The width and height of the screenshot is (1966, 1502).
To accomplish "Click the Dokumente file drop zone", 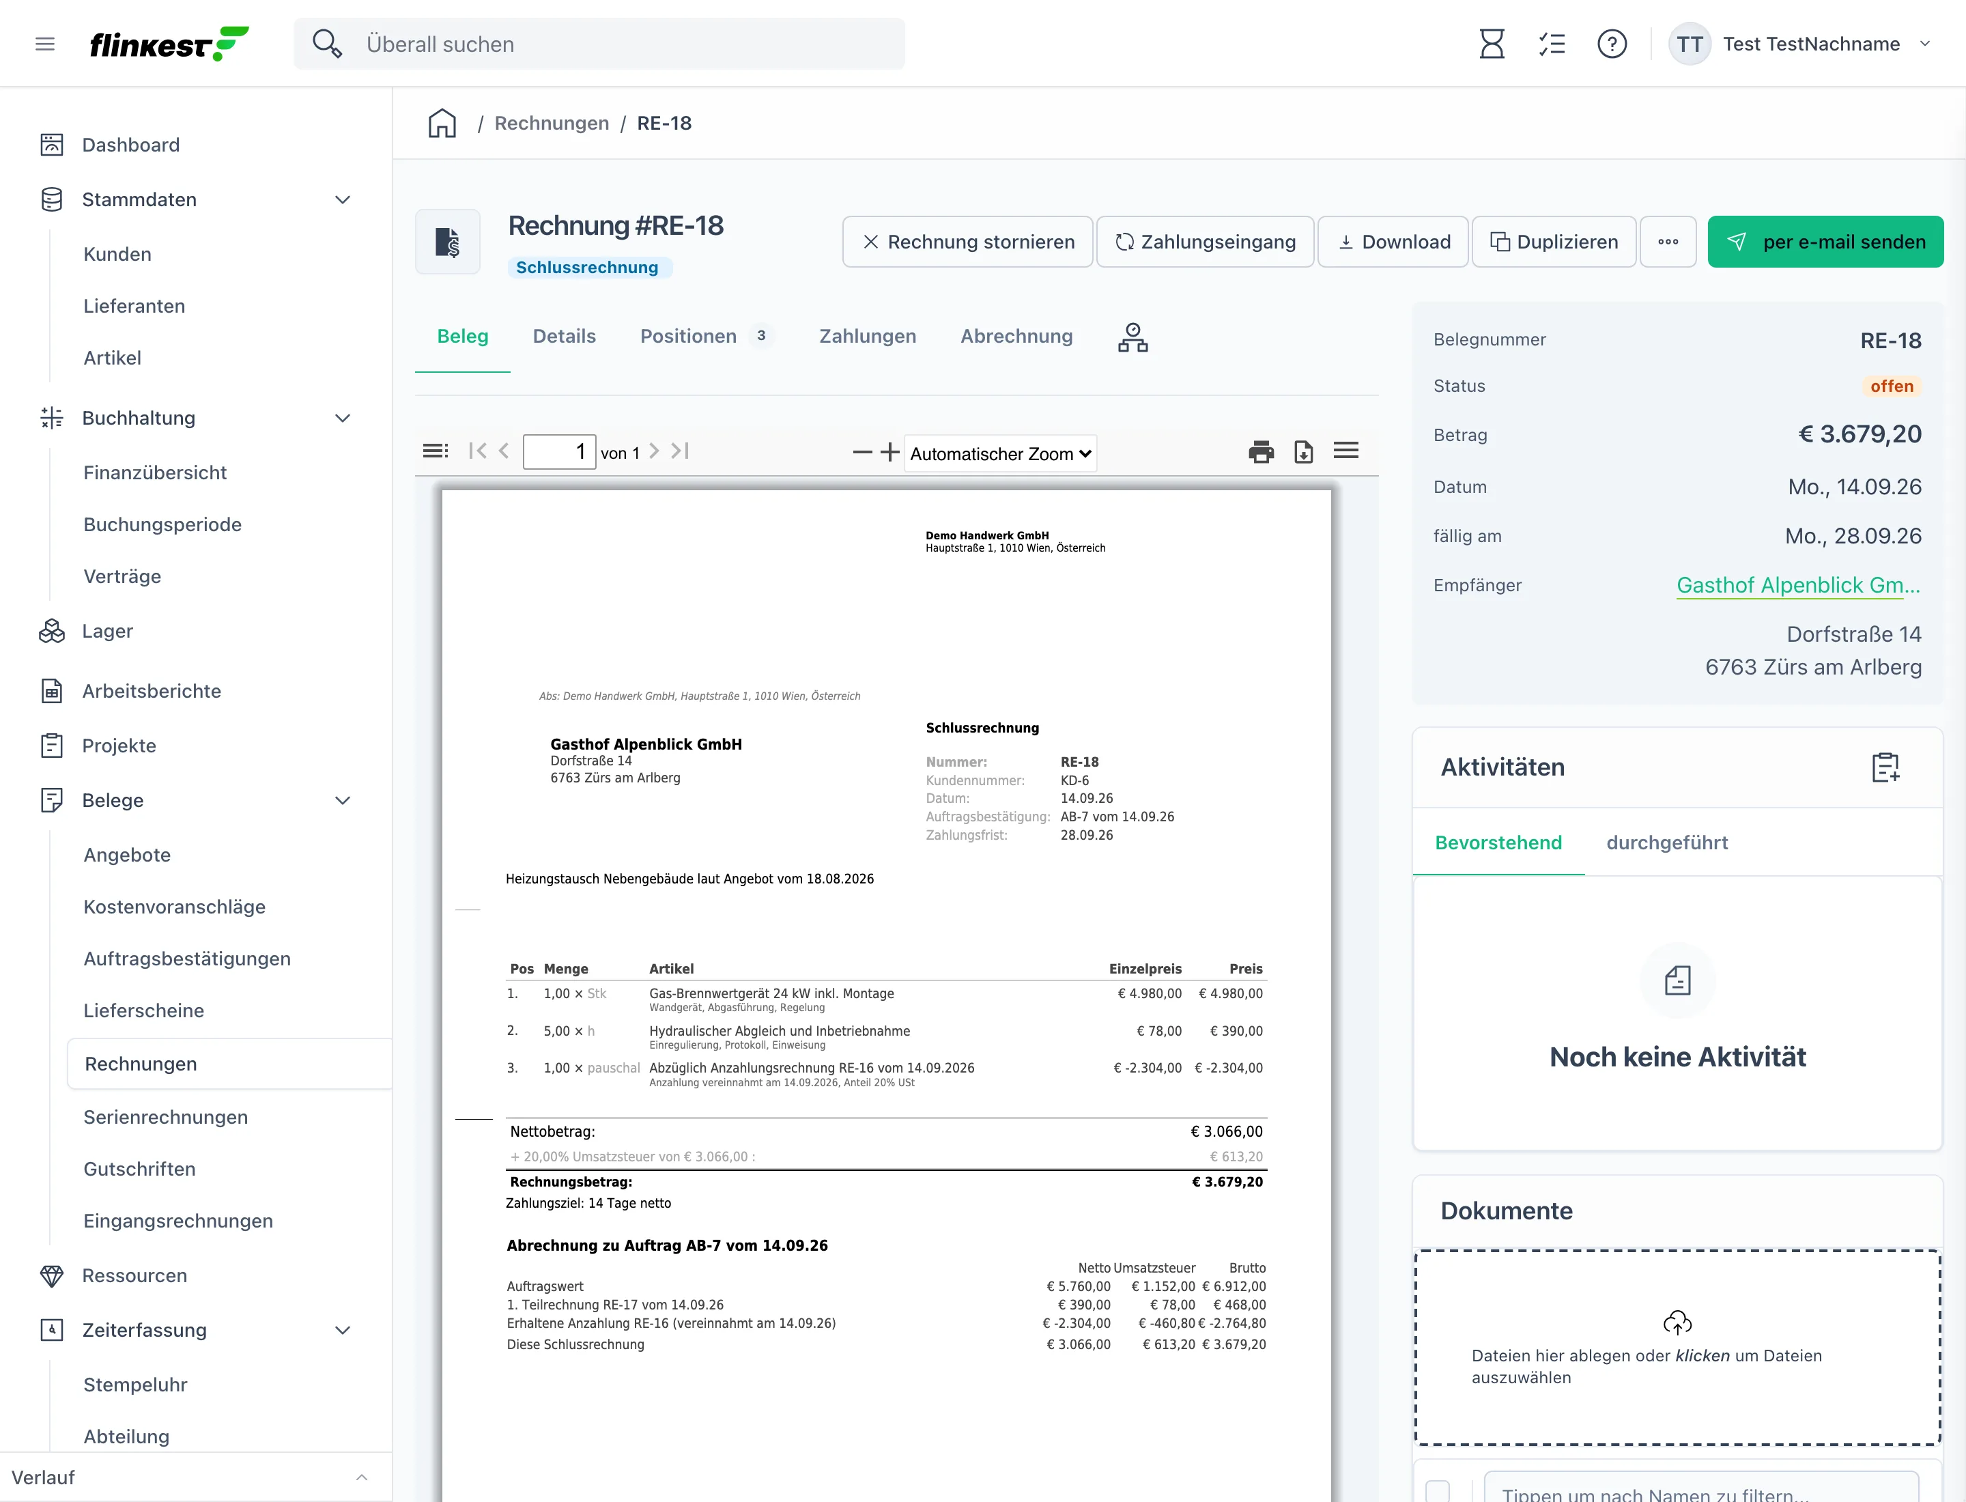I will (x=1677, y=1347).
